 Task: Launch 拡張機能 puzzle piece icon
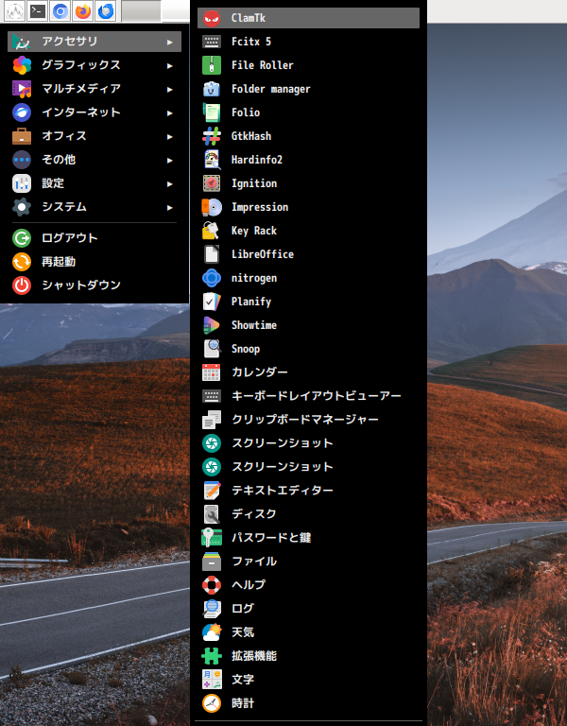pos(212,656)
